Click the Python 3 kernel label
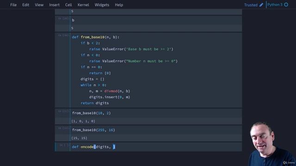 click(275, 5)
